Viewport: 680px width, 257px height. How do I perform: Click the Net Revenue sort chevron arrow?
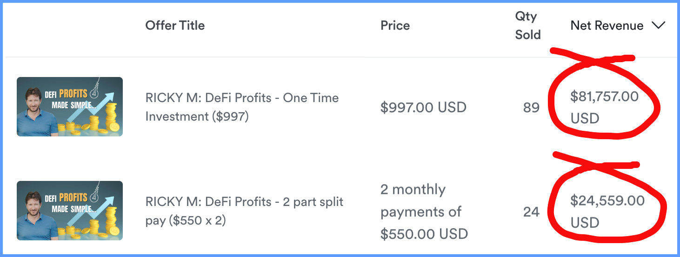(659, 26)
